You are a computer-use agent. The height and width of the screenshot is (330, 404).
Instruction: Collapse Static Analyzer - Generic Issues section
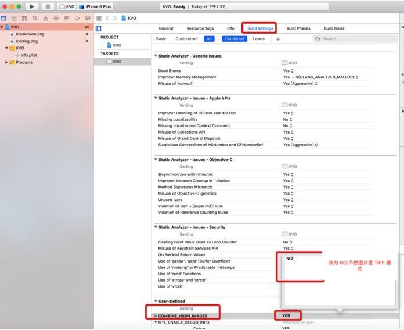[x=156, y=56]
